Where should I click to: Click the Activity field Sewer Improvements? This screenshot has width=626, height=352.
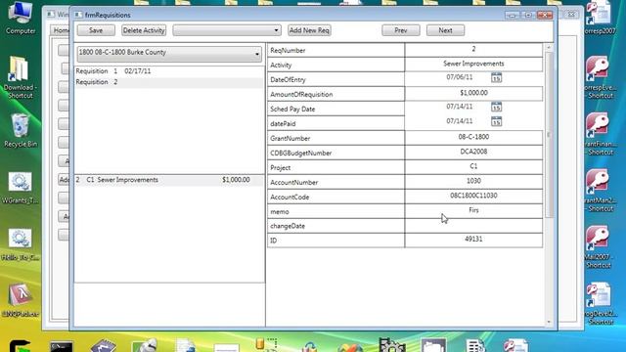pos(473,64)
